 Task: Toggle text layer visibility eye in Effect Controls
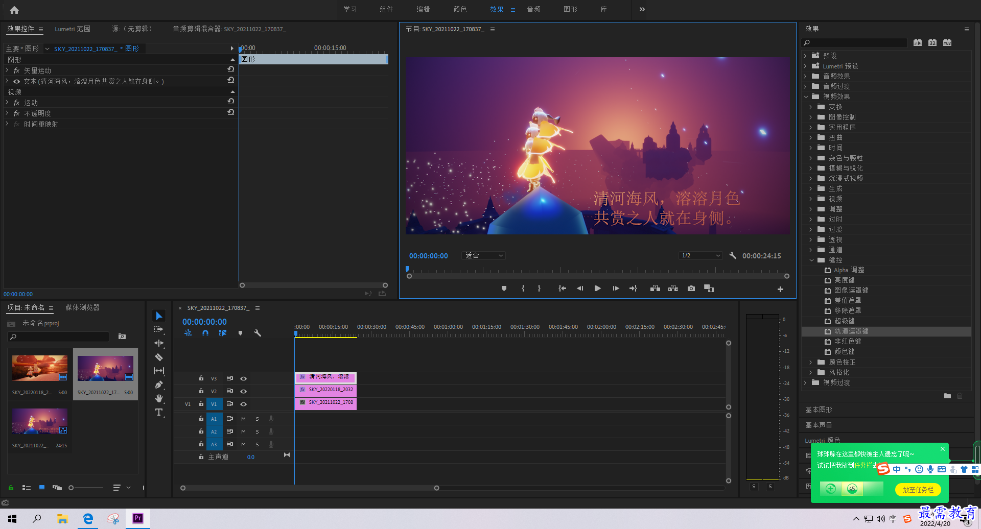tap(17, 81)
